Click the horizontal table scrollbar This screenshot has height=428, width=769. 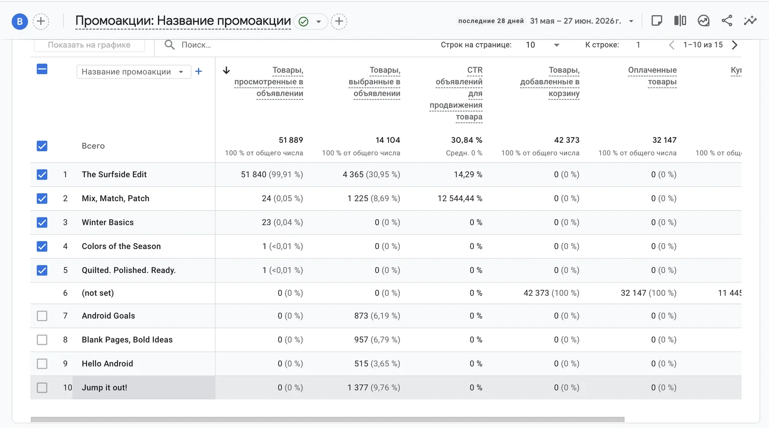[327, 419]
